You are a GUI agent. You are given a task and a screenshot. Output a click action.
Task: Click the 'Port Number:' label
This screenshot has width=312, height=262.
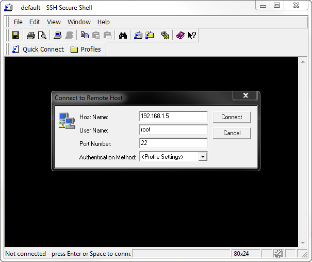pyautogui.click(x=95, y=143)
